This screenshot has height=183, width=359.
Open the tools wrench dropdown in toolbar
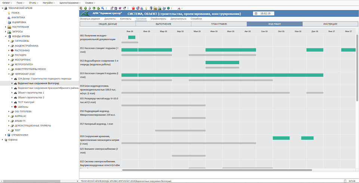pos(180,8)
